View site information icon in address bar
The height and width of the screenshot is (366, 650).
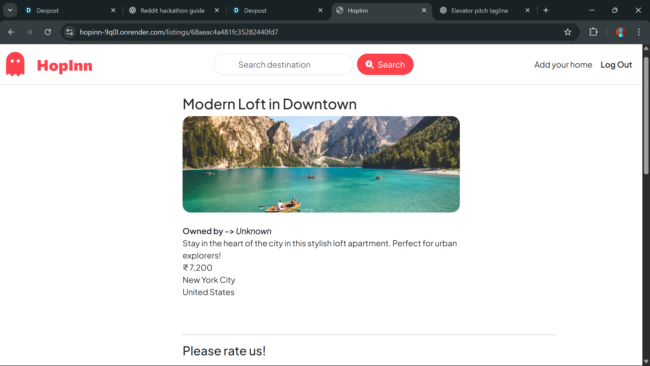(x=70, y=32)
